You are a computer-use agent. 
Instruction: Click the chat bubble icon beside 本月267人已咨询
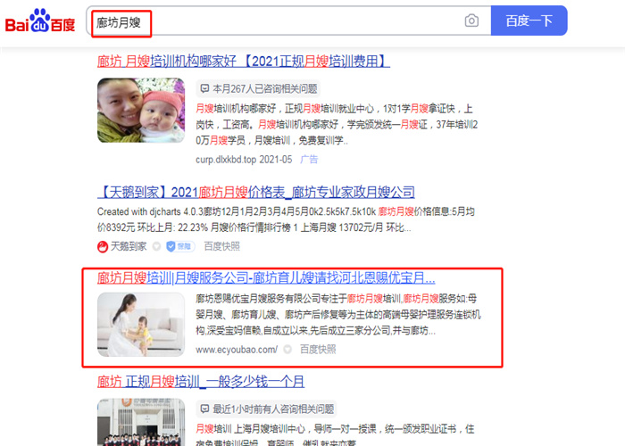204,88
